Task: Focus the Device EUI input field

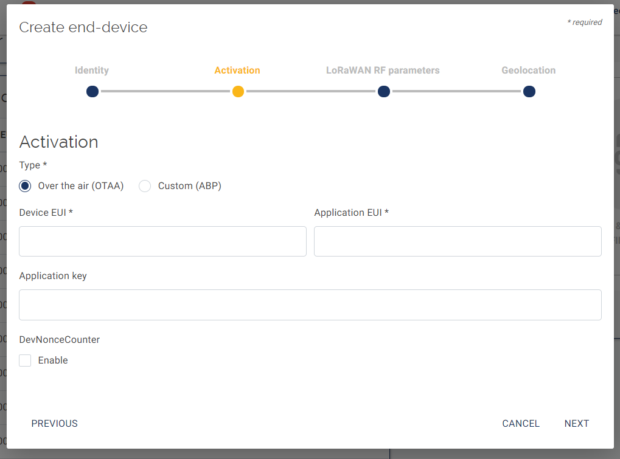Action: click(162, 241)
